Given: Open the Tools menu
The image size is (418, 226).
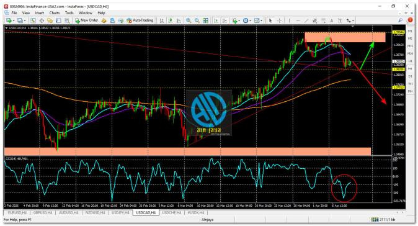Looking at the screenshot, I should (x=69, y=13).
